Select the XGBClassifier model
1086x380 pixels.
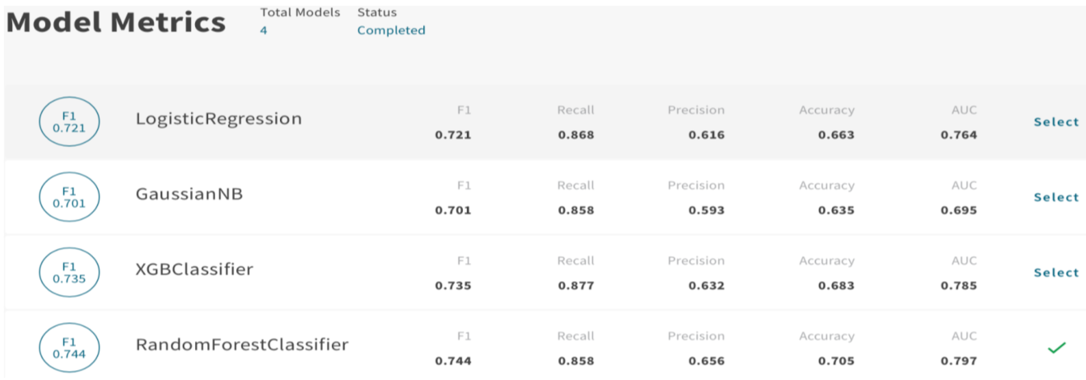tap(1056, 273)
